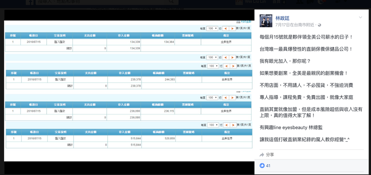Viewport: 371px width, 175px height.
Task: Open rows-per-page 100 dropdown above 134,339 table
Action: point(212,29)
